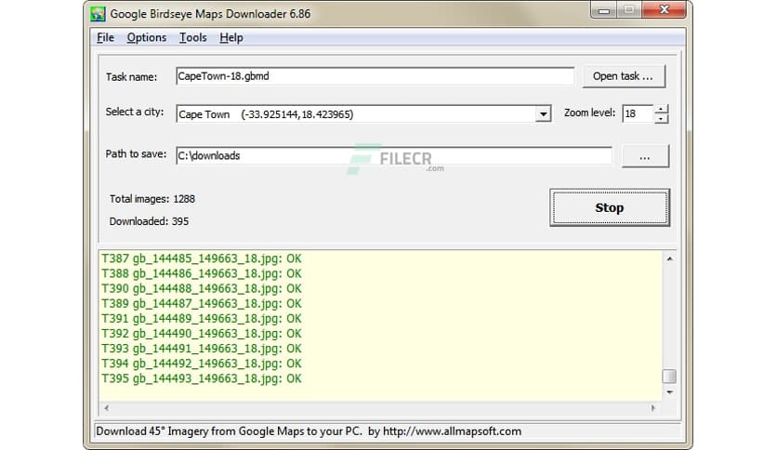Open the Tools menu

tap(192, 38)
